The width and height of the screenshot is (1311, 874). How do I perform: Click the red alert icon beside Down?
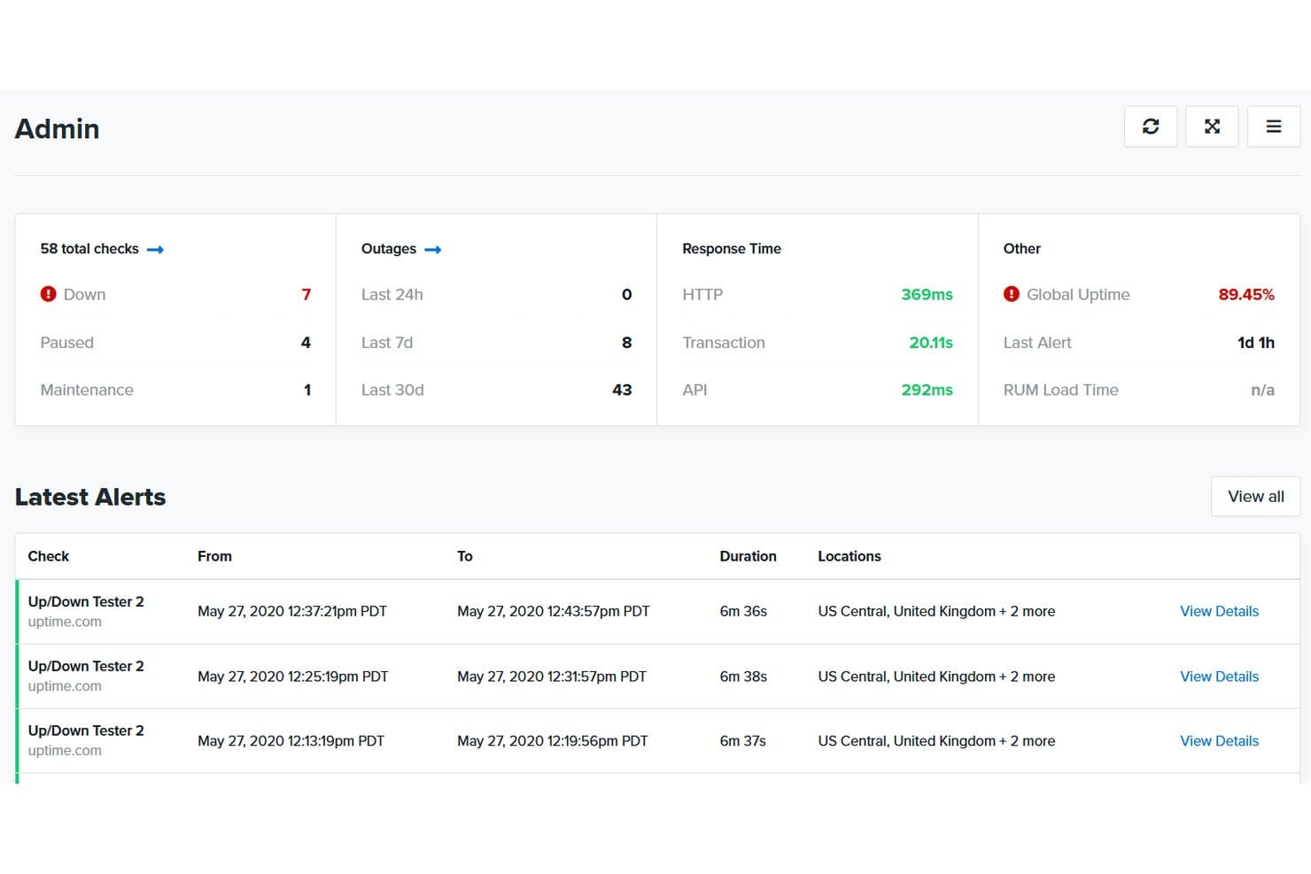[x=48, y=294]
